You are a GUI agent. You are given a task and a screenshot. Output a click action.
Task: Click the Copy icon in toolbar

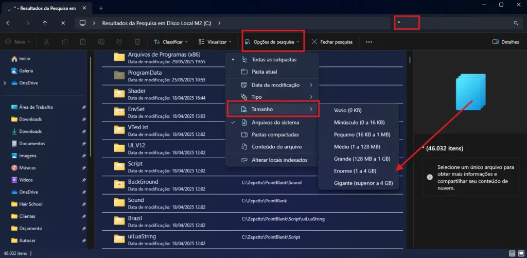tap(64, 42)
